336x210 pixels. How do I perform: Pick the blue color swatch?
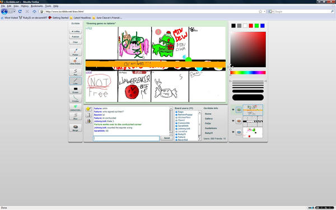click(x=262, y=26)
